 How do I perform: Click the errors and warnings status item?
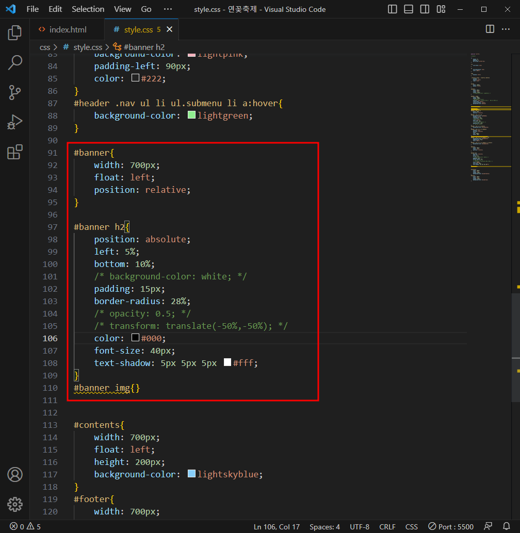click(25, 526)
